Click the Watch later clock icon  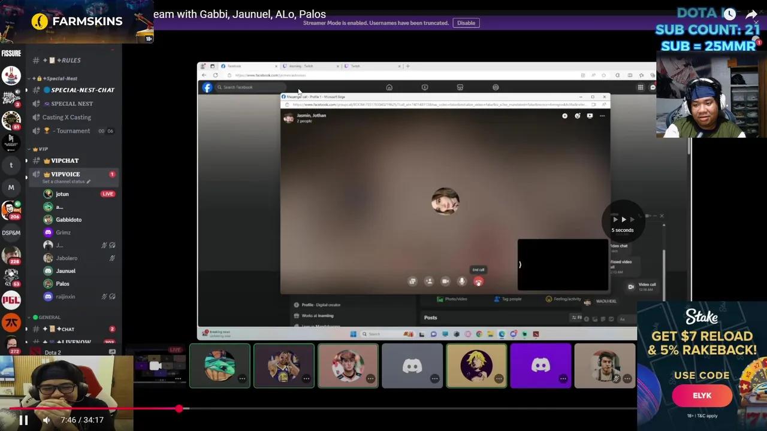[x=729, y=14]
